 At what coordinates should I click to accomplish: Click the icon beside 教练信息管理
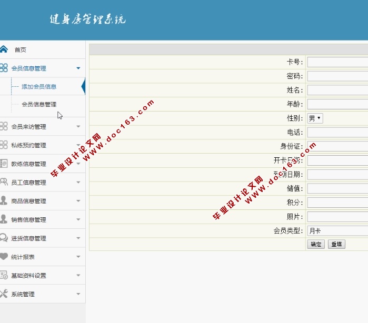4,163
